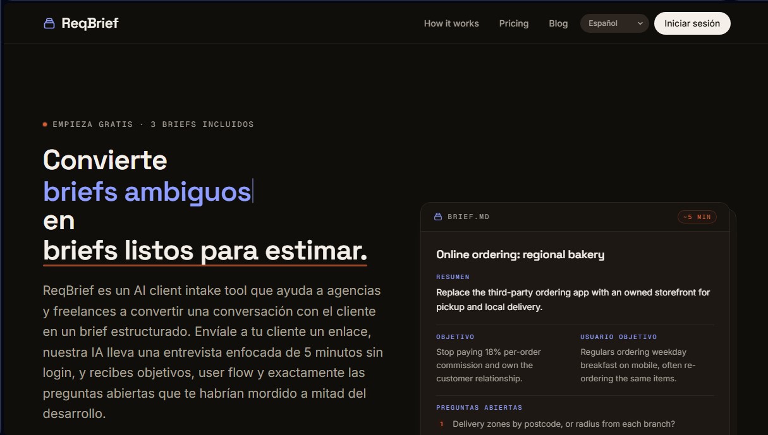The image size is (768, 435).
Task: Click the orange dot before EMPIEZA GRATIS
Action: tap(45, 124)
